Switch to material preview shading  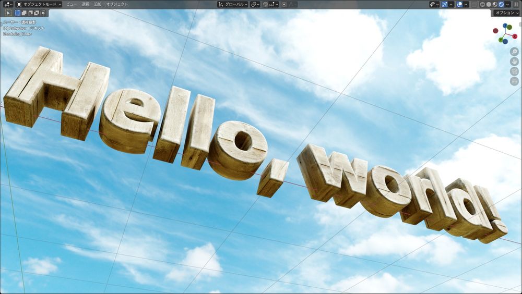click(x=495, y=4)
